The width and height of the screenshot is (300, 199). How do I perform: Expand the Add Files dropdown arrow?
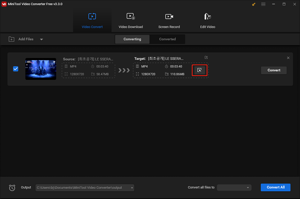(41, 40)
